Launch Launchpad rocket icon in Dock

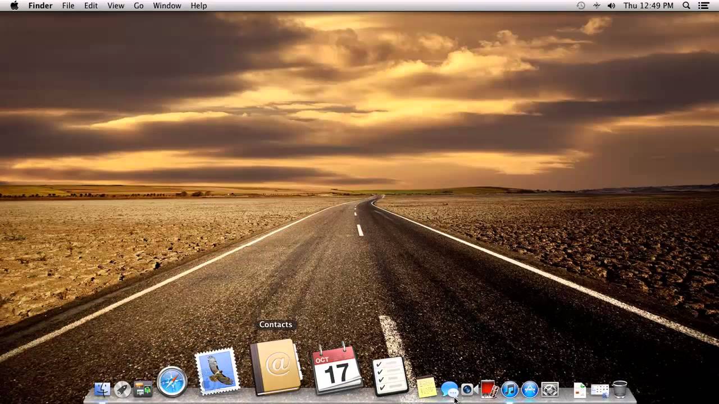122,389
